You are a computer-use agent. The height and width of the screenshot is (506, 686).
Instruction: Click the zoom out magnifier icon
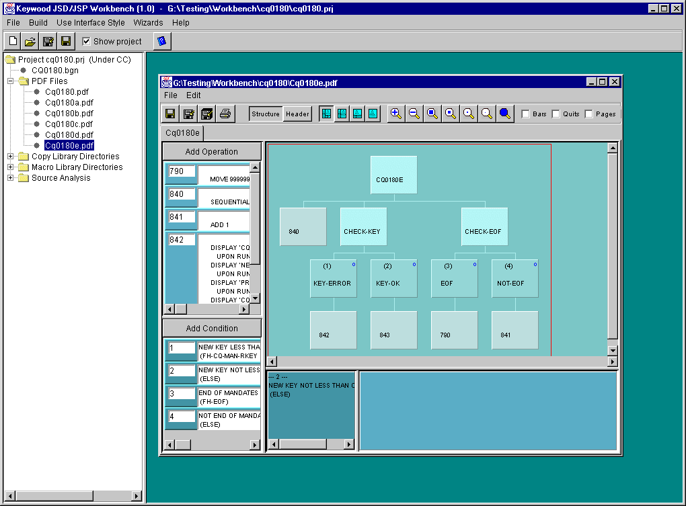point(414,114)
